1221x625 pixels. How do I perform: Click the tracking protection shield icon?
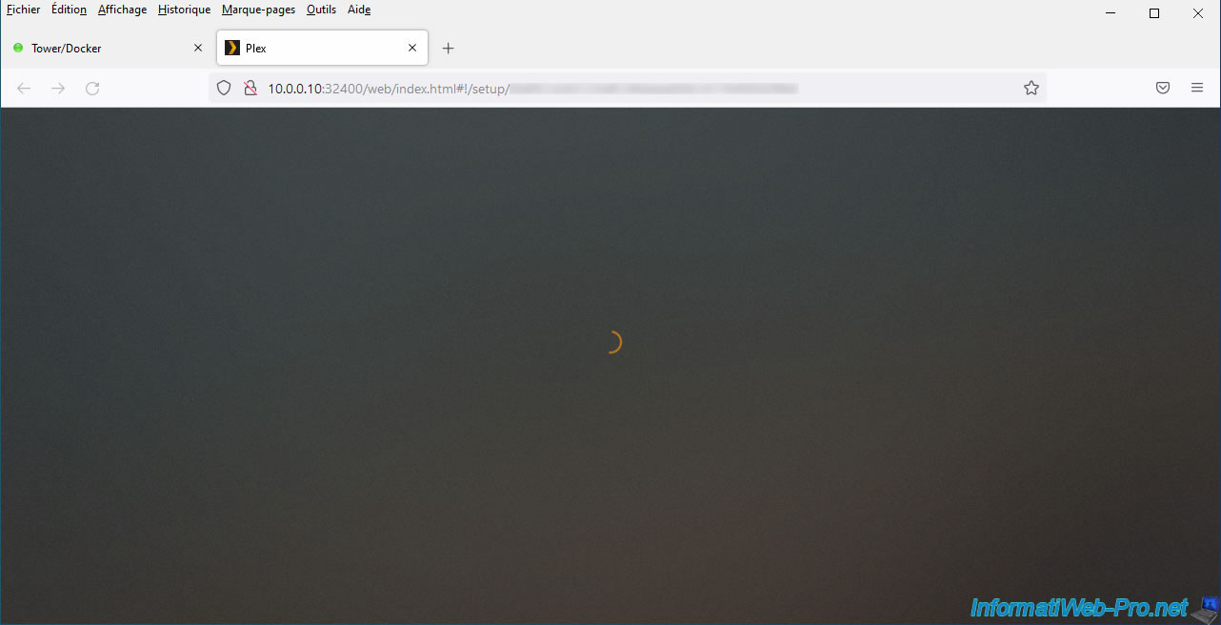tap(224, 88)
